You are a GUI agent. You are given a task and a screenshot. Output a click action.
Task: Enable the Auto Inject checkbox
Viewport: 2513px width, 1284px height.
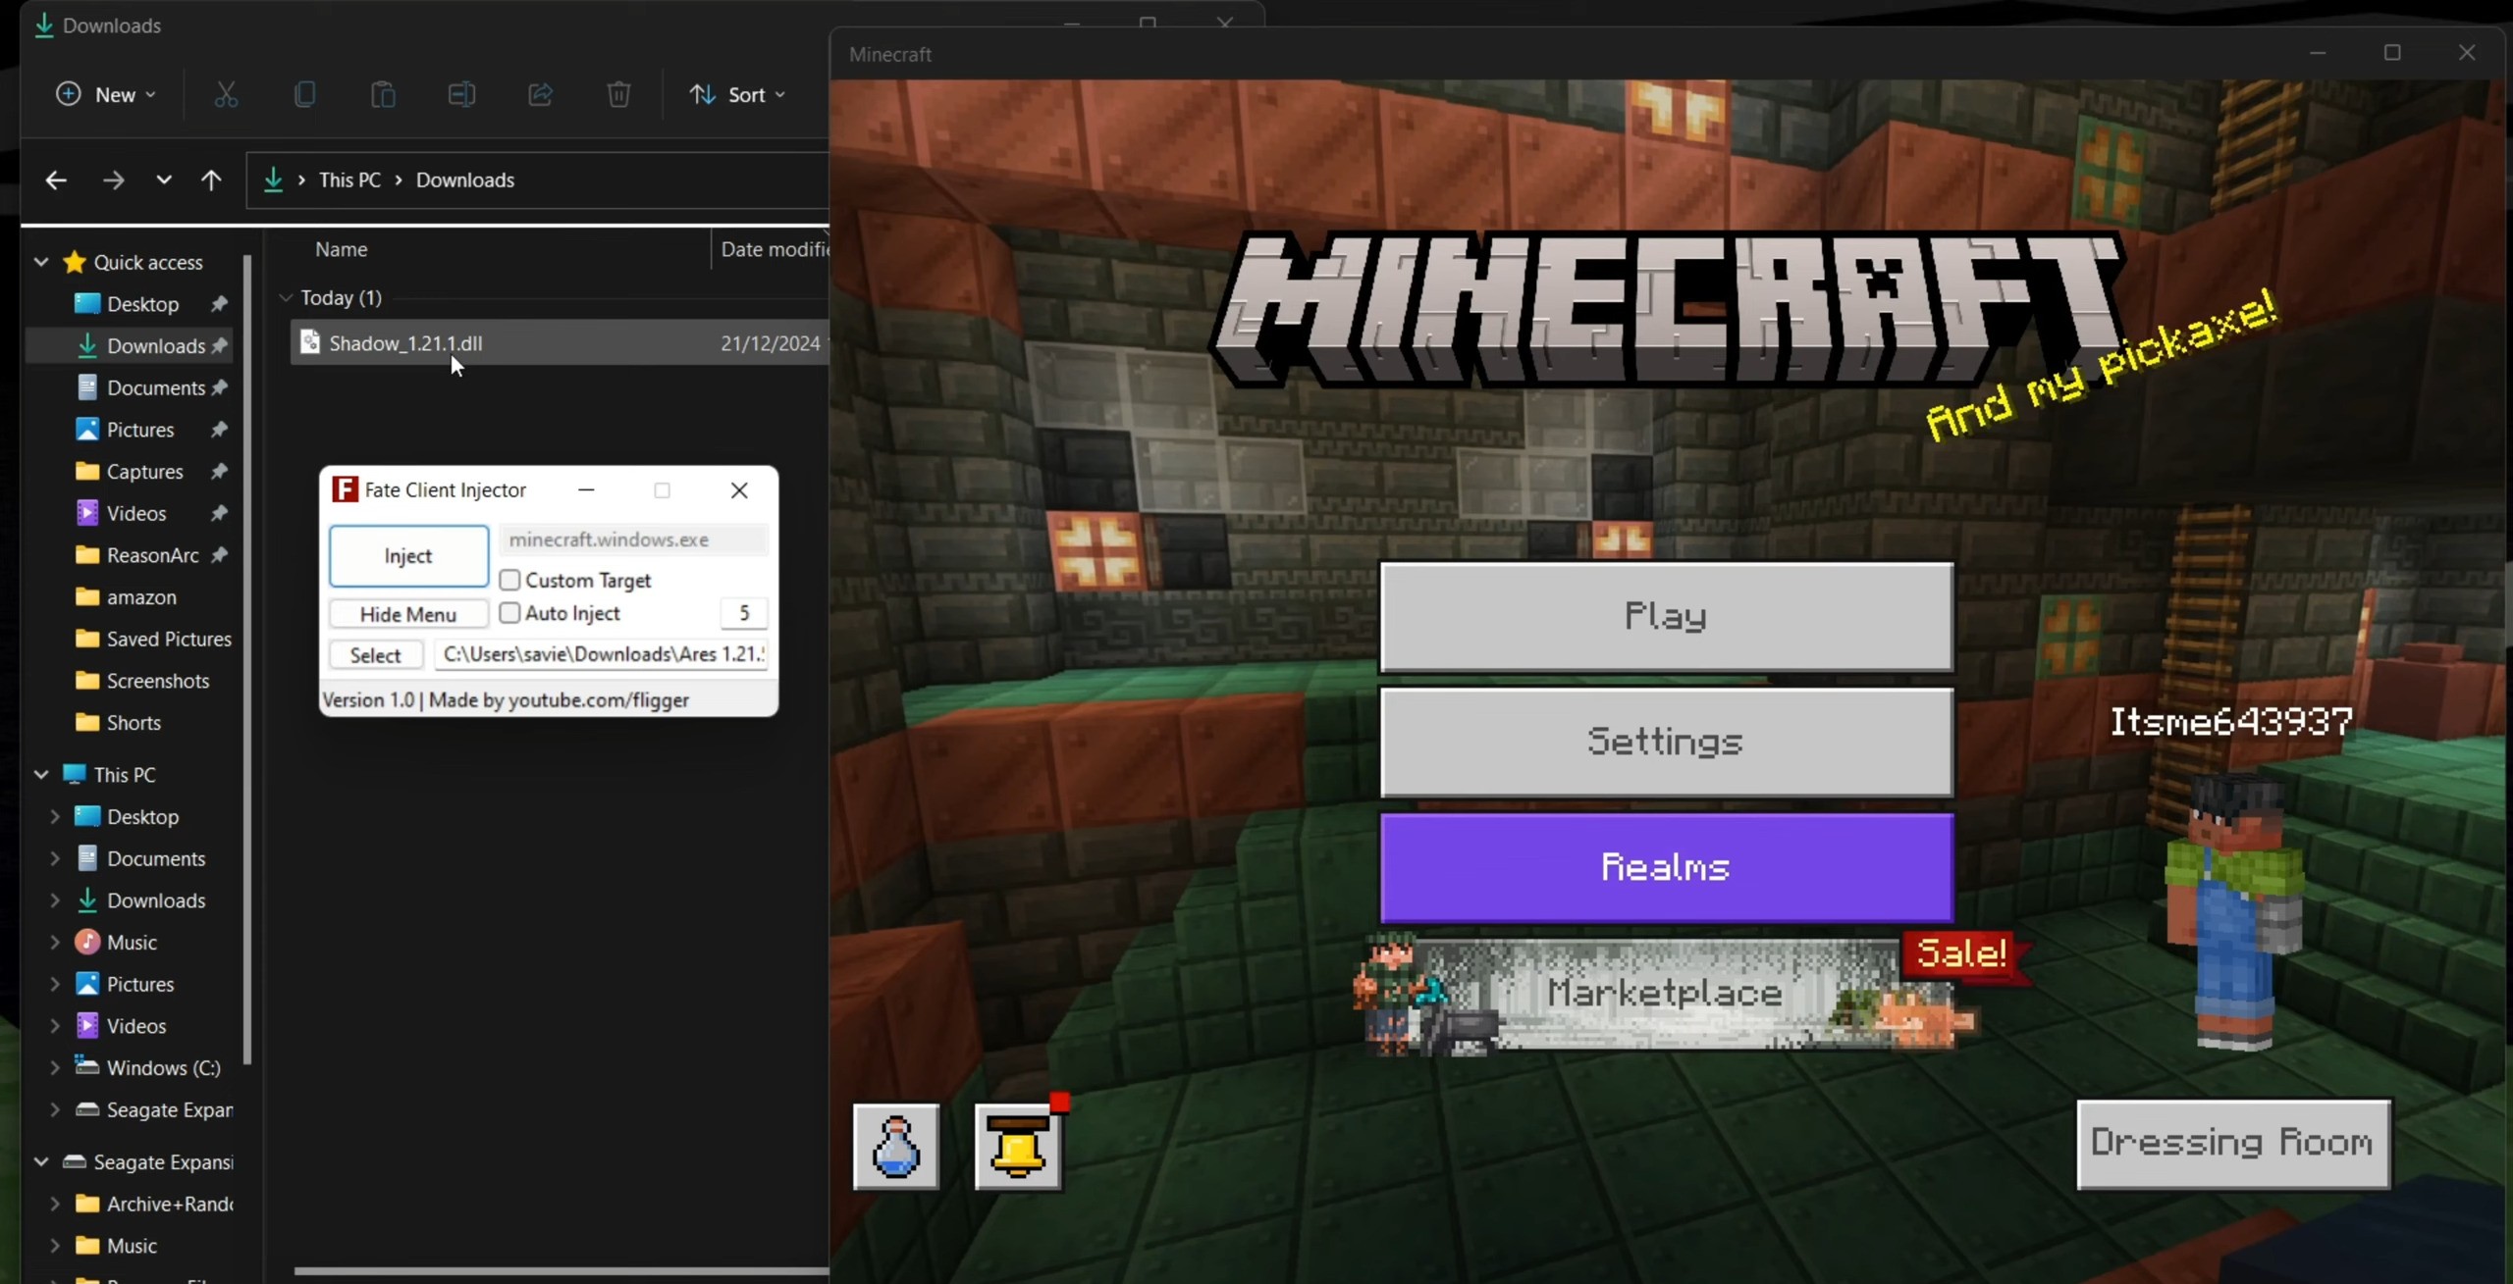tap(509, 613)
